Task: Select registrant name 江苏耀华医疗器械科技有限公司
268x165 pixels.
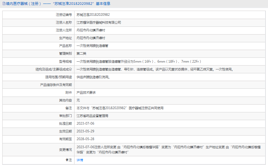Action: tap(99, 22)
